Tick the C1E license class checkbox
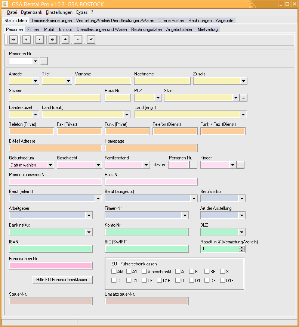This screenshot has height=327, width=299. click(x=160, y=280)
